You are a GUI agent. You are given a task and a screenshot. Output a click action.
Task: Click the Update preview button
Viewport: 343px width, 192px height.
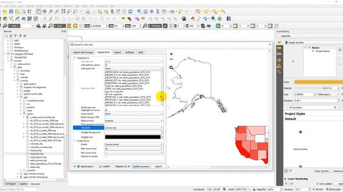pyautogui.click(x=141, y=166)
